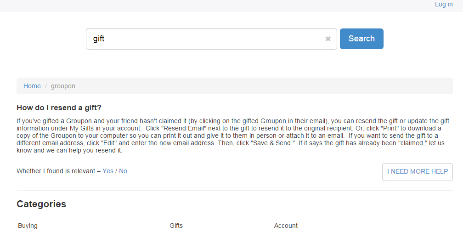The height and width of the screenshot is (243, 463).
Task: Open the Account category
Action: [x=286, y=226]
